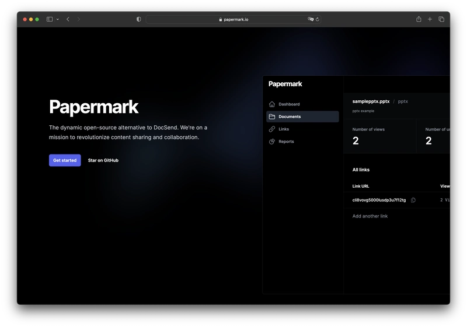Click the Dashboard home icon
467x327 pixels.
pyautogui.click(x=272, y=104)
